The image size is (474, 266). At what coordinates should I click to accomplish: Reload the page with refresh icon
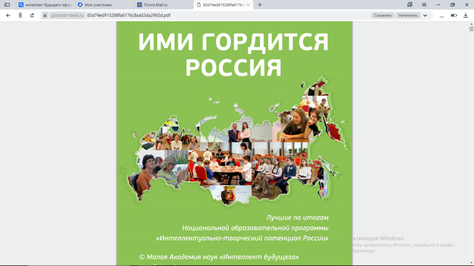[32, 15]
